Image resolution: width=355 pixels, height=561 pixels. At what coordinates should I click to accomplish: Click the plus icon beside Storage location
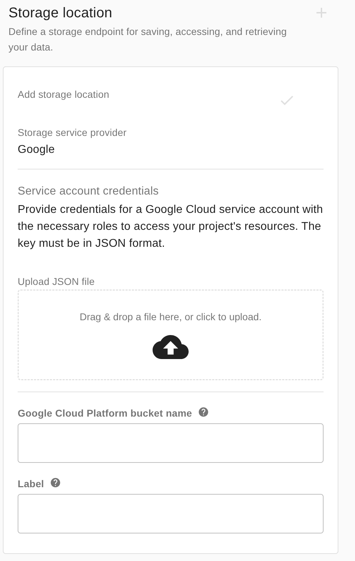coord(321,13)
